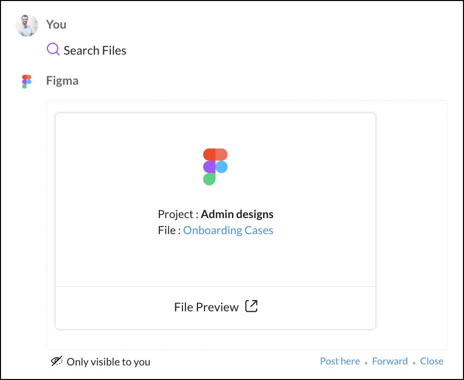Image resolution: width=464 pixels, height=380 pixels.
Task: Forward the Figma file message
Action: (390, 361)
